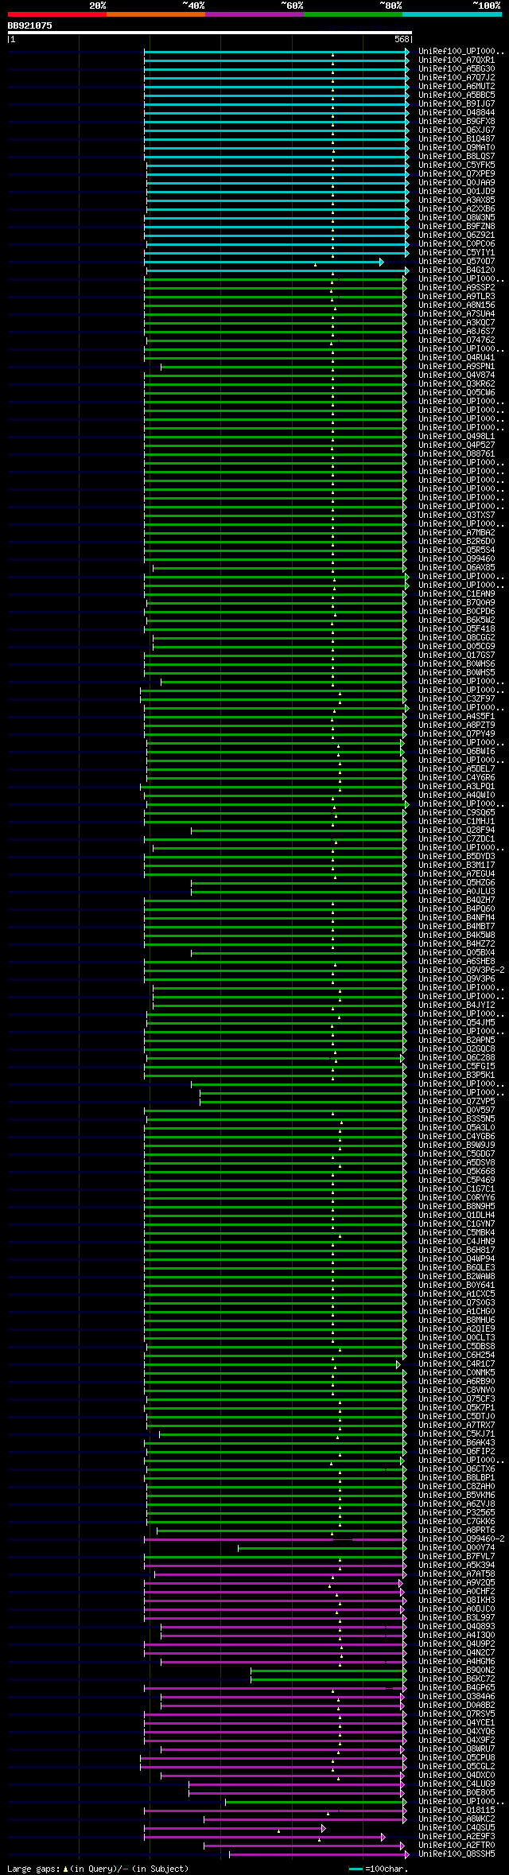
Task: Select the UniRef100_Q28F94 label
Action: coord(457,830)
